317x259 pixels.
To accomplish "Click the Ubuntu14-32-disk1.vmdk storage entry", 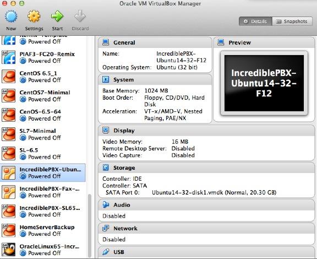I will point(214,192).
